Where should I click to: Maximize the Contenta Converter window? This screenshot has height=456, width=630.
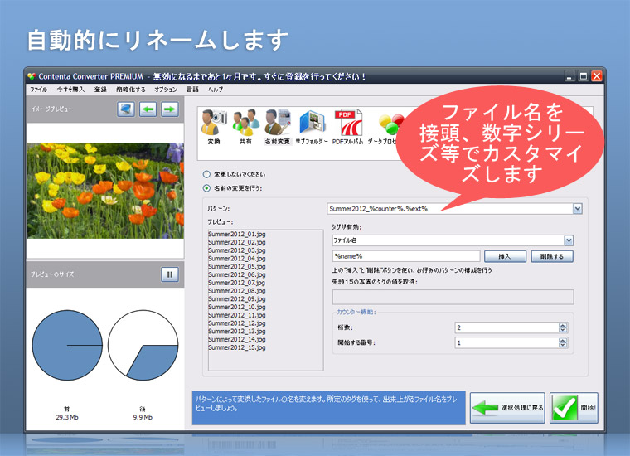point(584,76)
